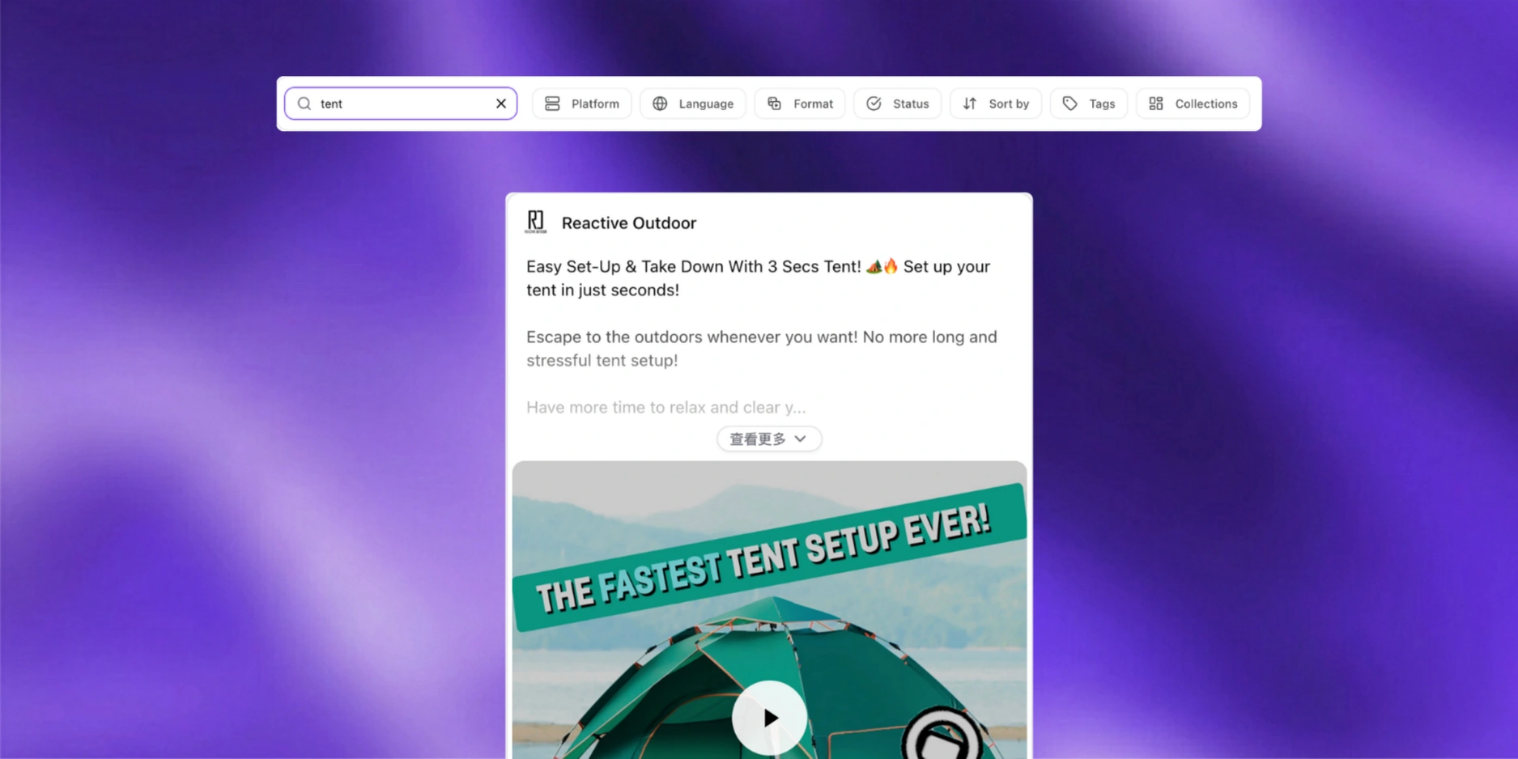The height and width of the screenshot is (759, 1518).
Task: Click into the search field containing 'tent'
Action: pos(402,104)
